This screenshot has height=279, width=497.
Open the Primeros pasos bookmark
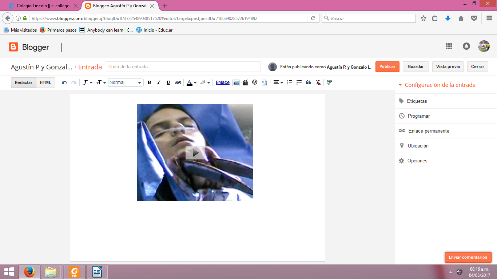coord(58,30)
